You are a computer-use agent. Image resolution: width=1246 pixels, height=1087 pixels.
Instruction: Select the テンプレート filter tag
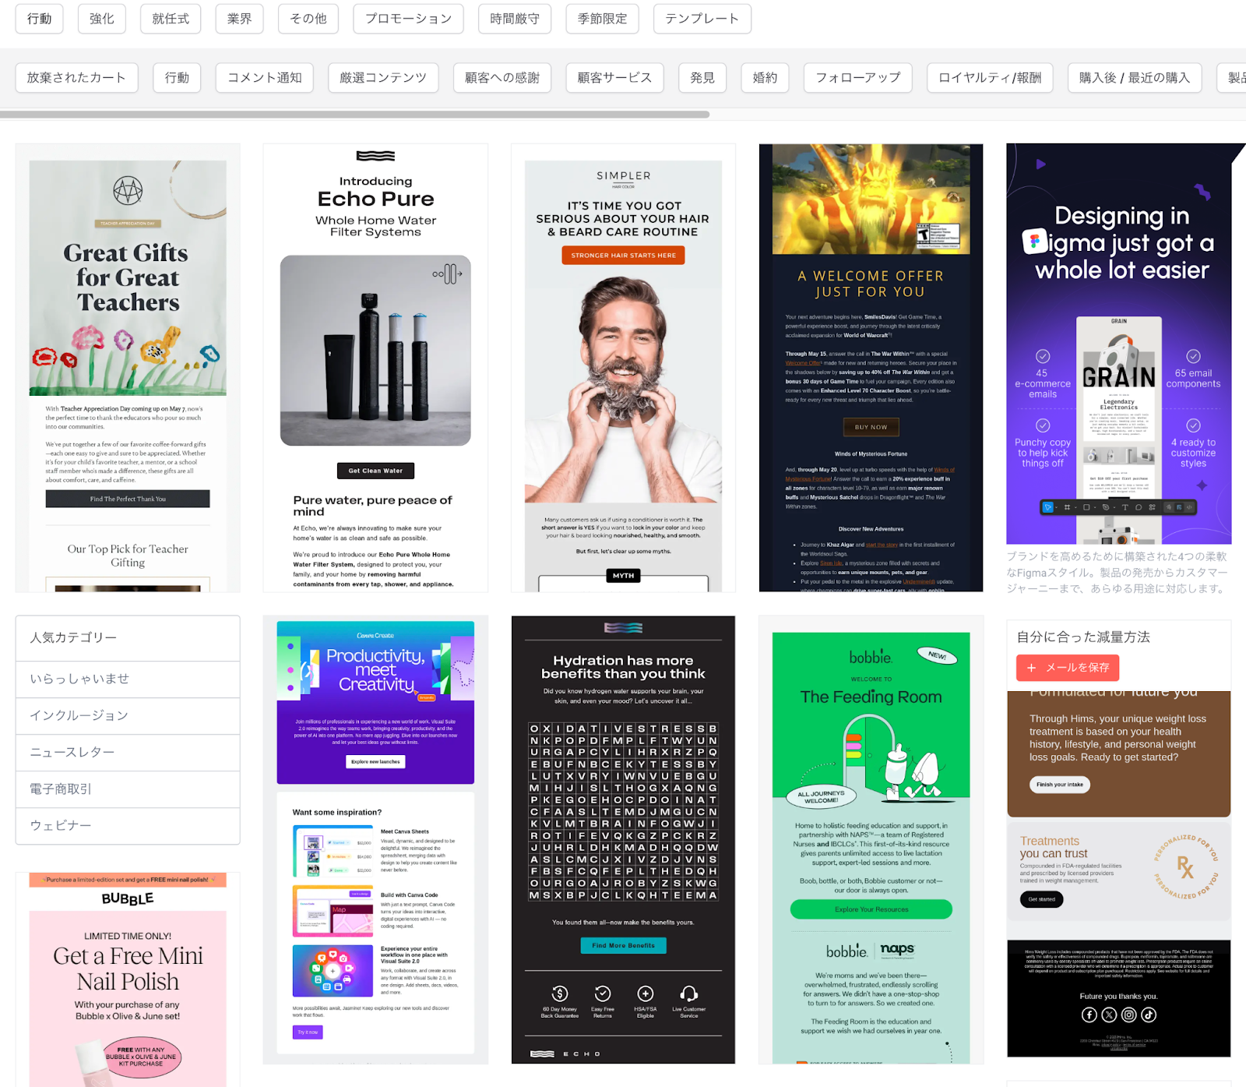pyautogui.click(x=702, y=19)
